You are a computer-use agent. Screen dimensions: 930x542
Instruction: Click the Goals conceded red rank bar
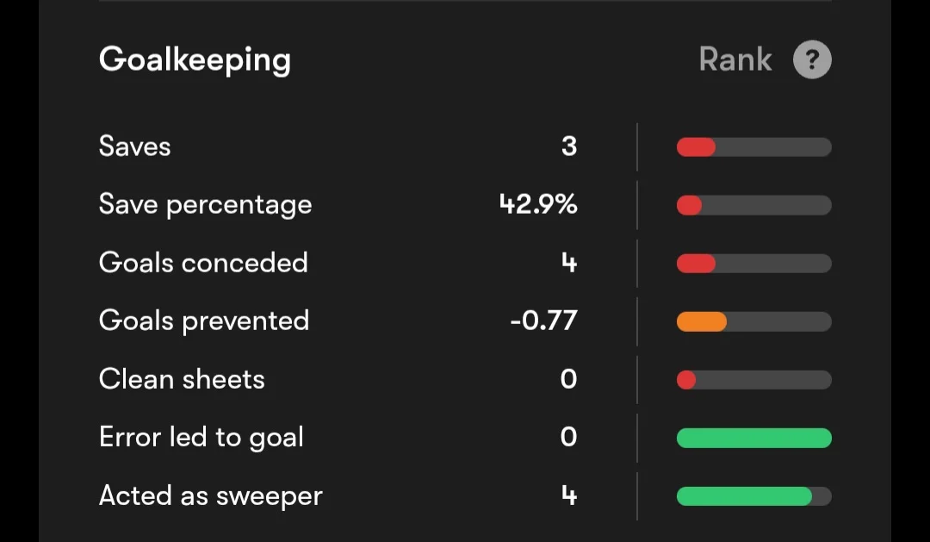coord(753,264)
